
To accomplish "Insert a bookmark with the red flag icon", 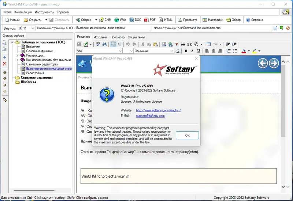I will (177, 44).
